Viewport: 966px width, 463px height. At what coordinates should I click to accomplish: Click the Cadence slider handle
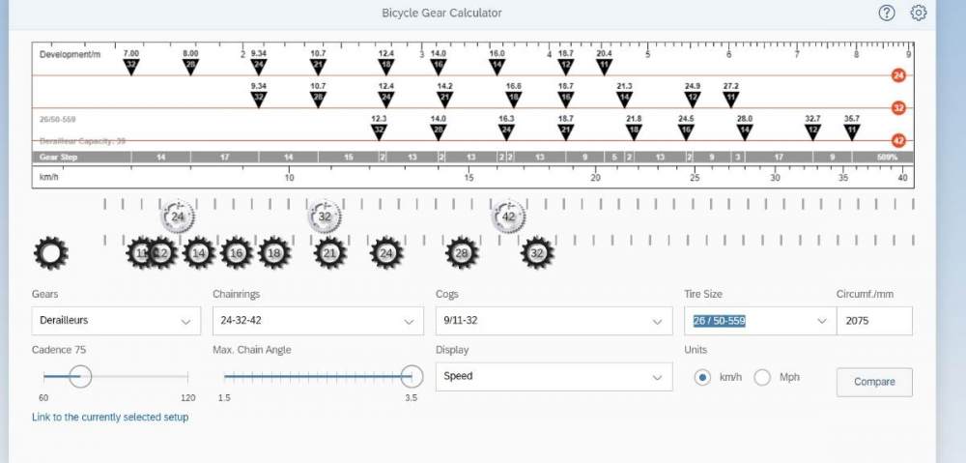click(80, 376)
